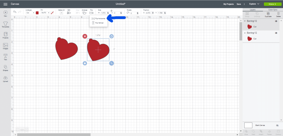Delete the heart using red X handle
The image size is (283, 136).
click(x=85, y=36)
